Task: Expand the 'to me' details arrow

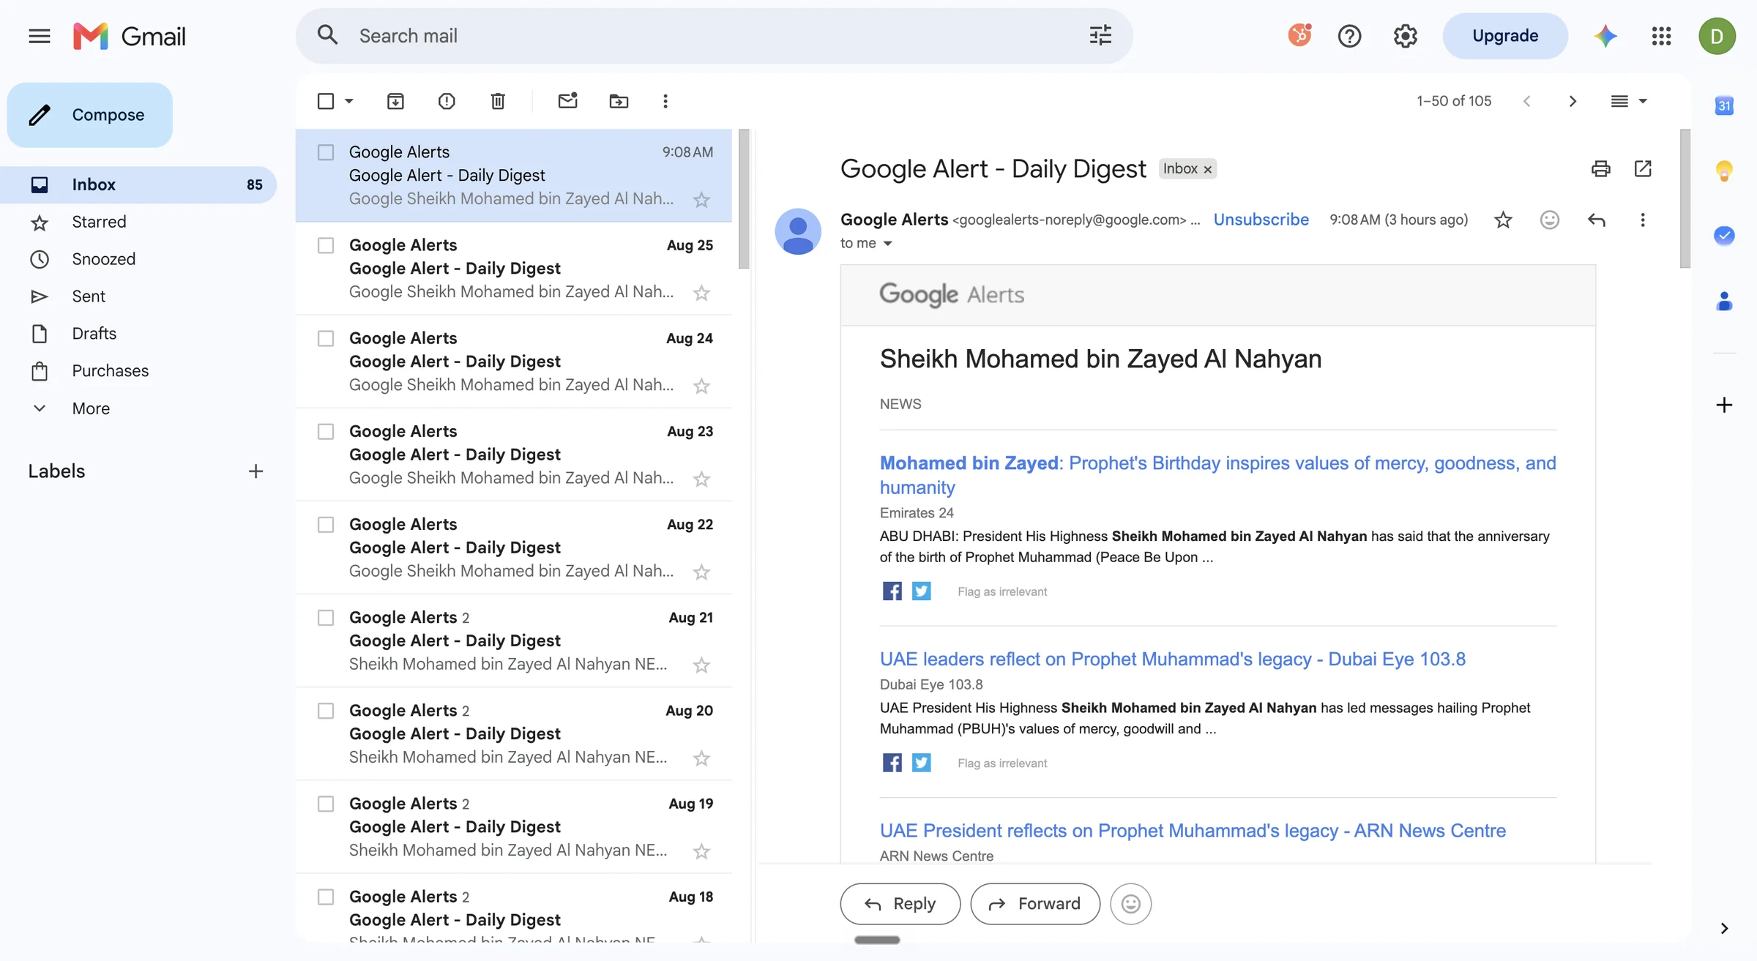Action: click(x=887, y=244)
